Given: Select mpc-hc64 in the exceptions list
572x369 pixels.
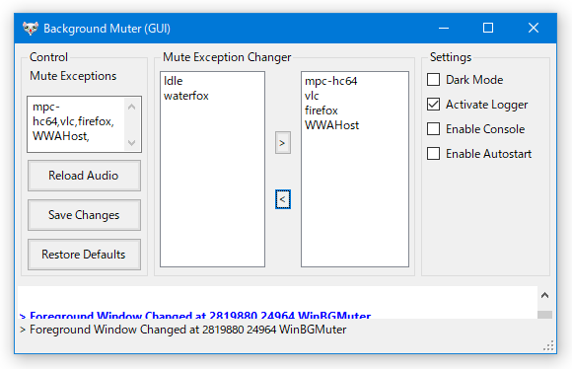Looking at the screenshot, I should 330,81.
